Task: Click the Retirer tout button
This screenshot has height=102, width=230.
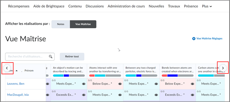Action: pos(72,57)
